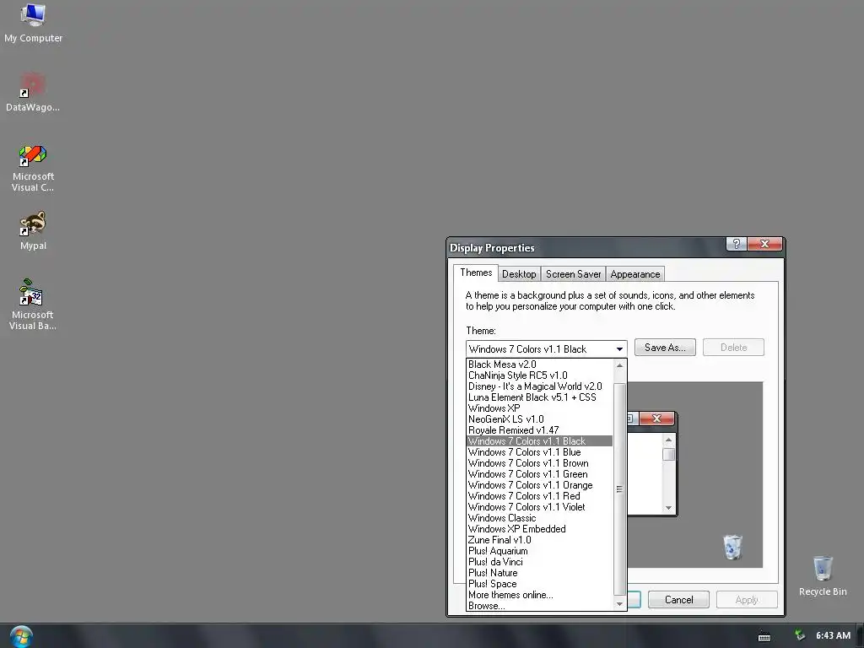
Task: Select highlighted Windows 7 Colors v1.1 Black
Action: click(539, 441)
